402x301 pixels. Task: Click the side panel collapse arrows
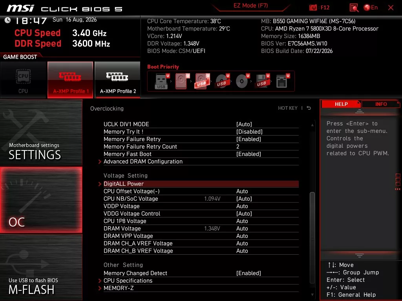point(398,189)
